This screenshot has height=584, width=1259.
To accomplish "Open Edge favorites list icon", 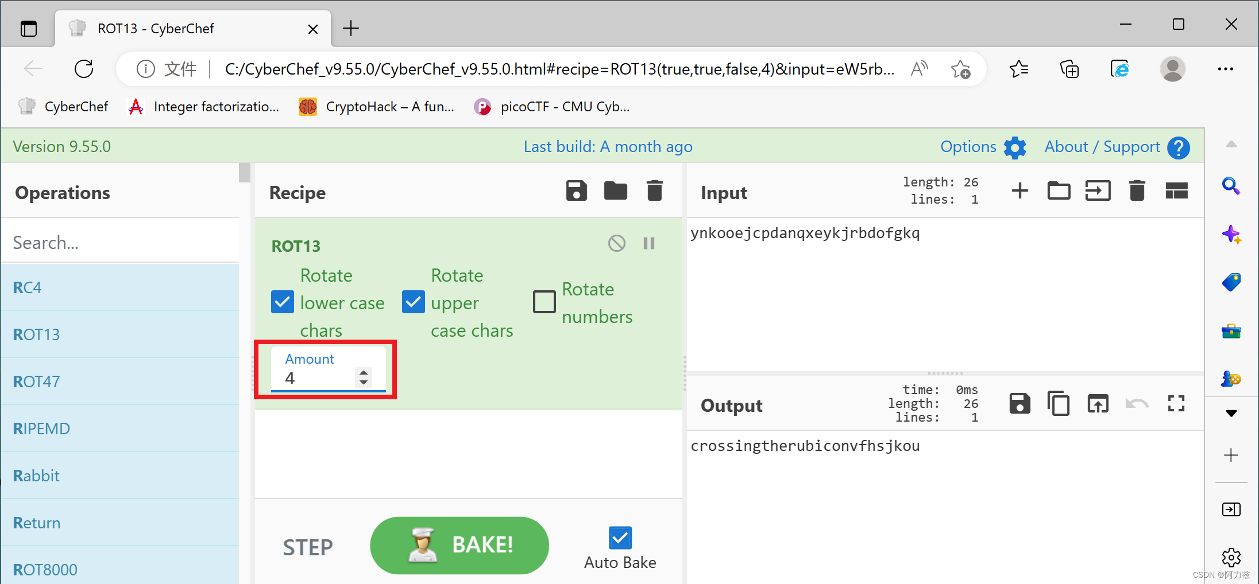I will pos(1018,69).
